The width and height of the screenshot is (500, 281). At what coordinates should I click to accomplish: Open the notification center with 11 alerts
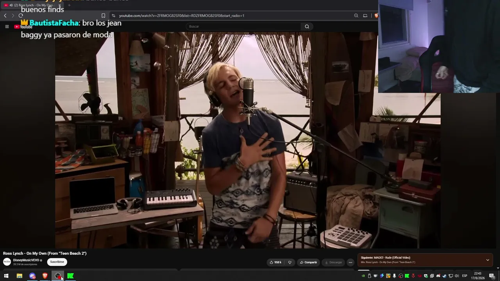point(492,276)
